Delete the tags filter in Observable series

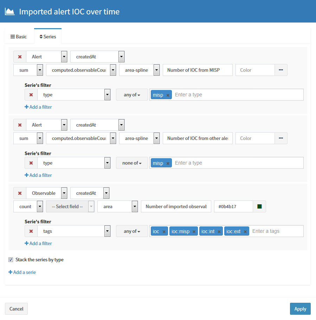[31, 231]
